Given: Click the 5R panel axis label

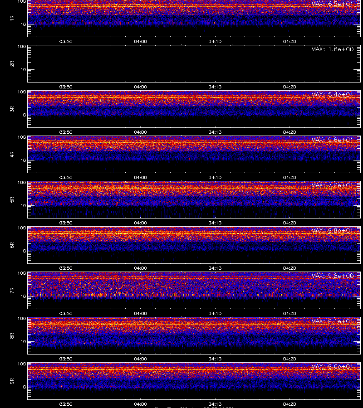Looking at the screenshot, I should click(x=12, y=199).
